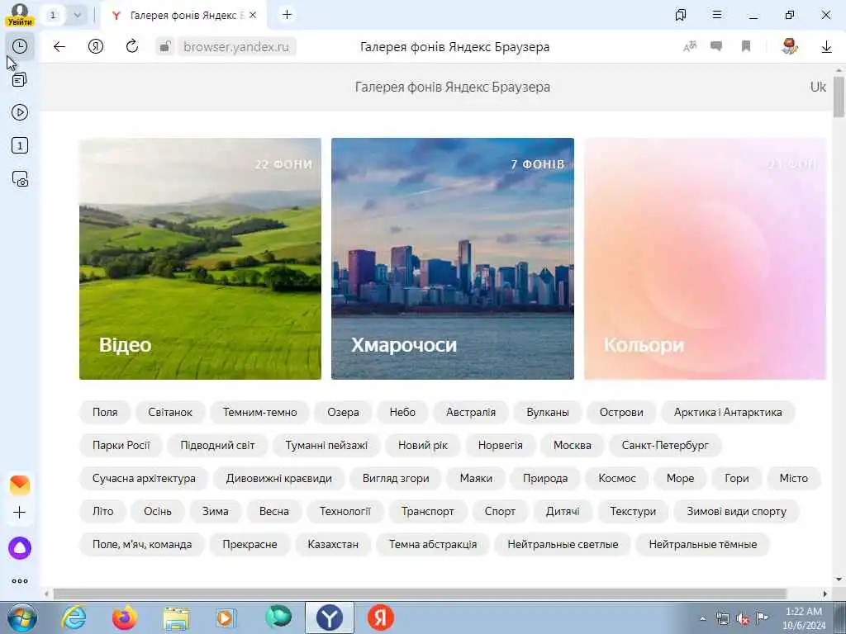Launch the Alice assistant purple icon

pyautogui.click(x=20, y=548)
